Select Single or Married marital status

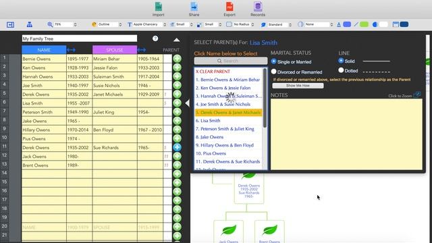(x=273, y=61)
